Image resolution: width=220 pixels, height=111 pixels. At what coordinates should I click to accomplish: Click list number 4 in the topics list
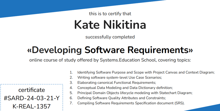tap(71, 88)
